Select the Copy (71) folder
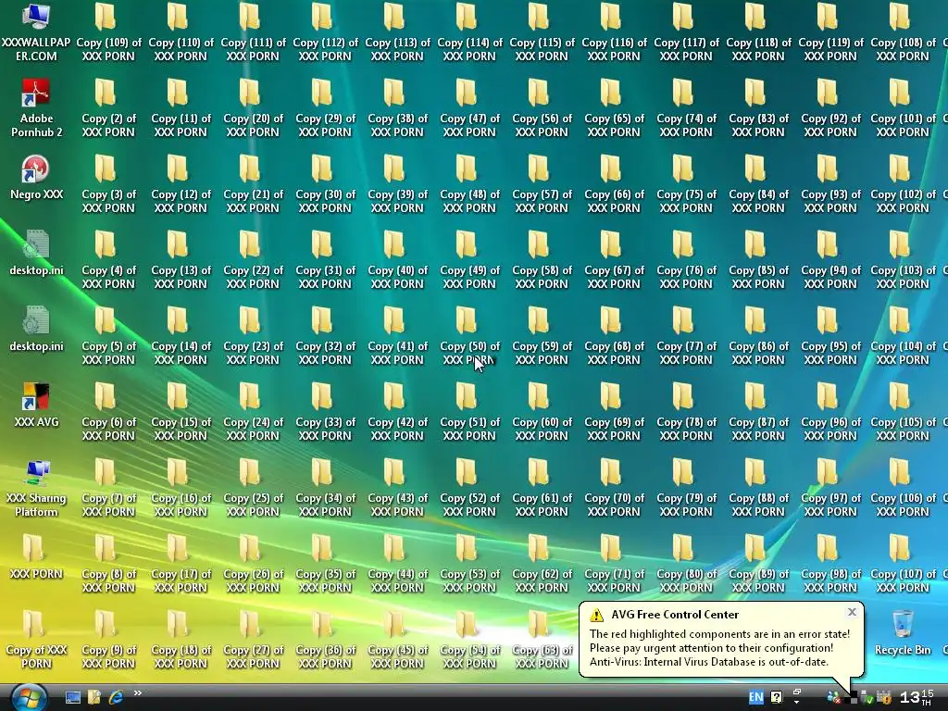The height and width of the screenshot is (711, 948). click(x=614, y=564)
